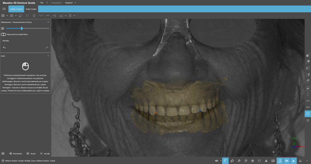Screen dimensions: 311x164
Task: Redo with the right arrow icon
Action: [47, 48]
